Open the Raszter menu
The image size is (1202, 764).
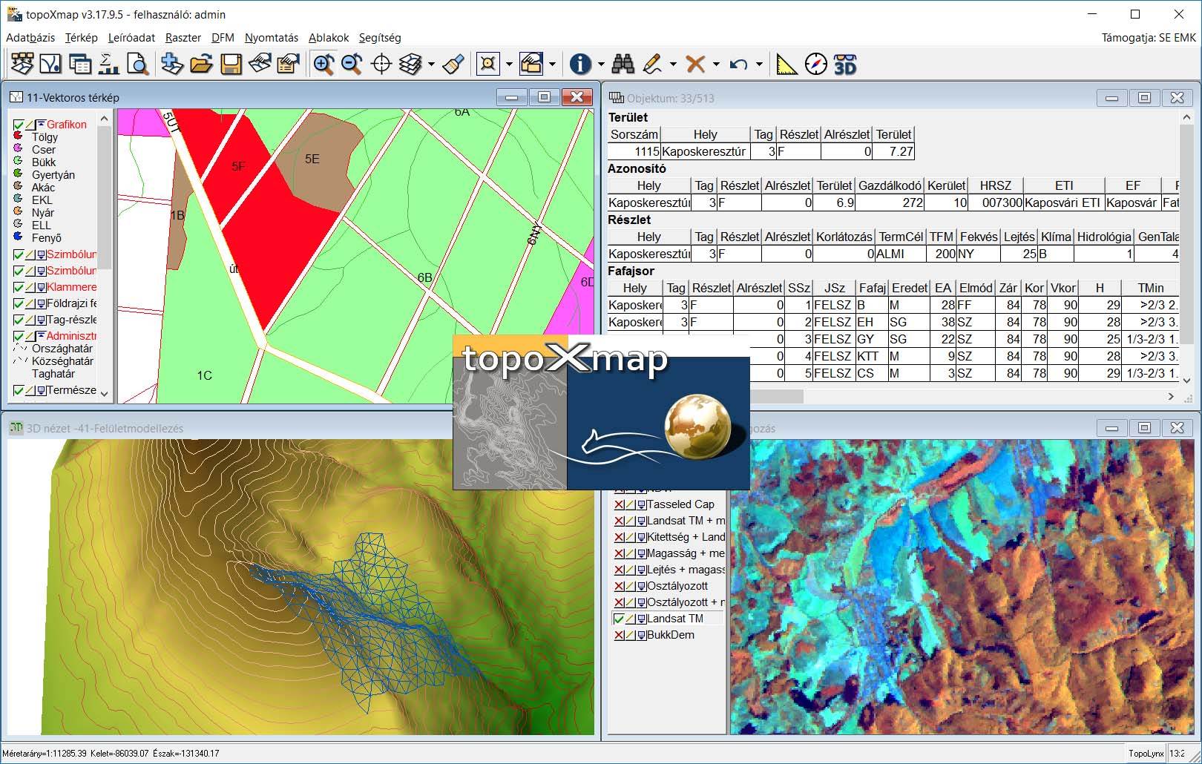(x=183, y=37)
